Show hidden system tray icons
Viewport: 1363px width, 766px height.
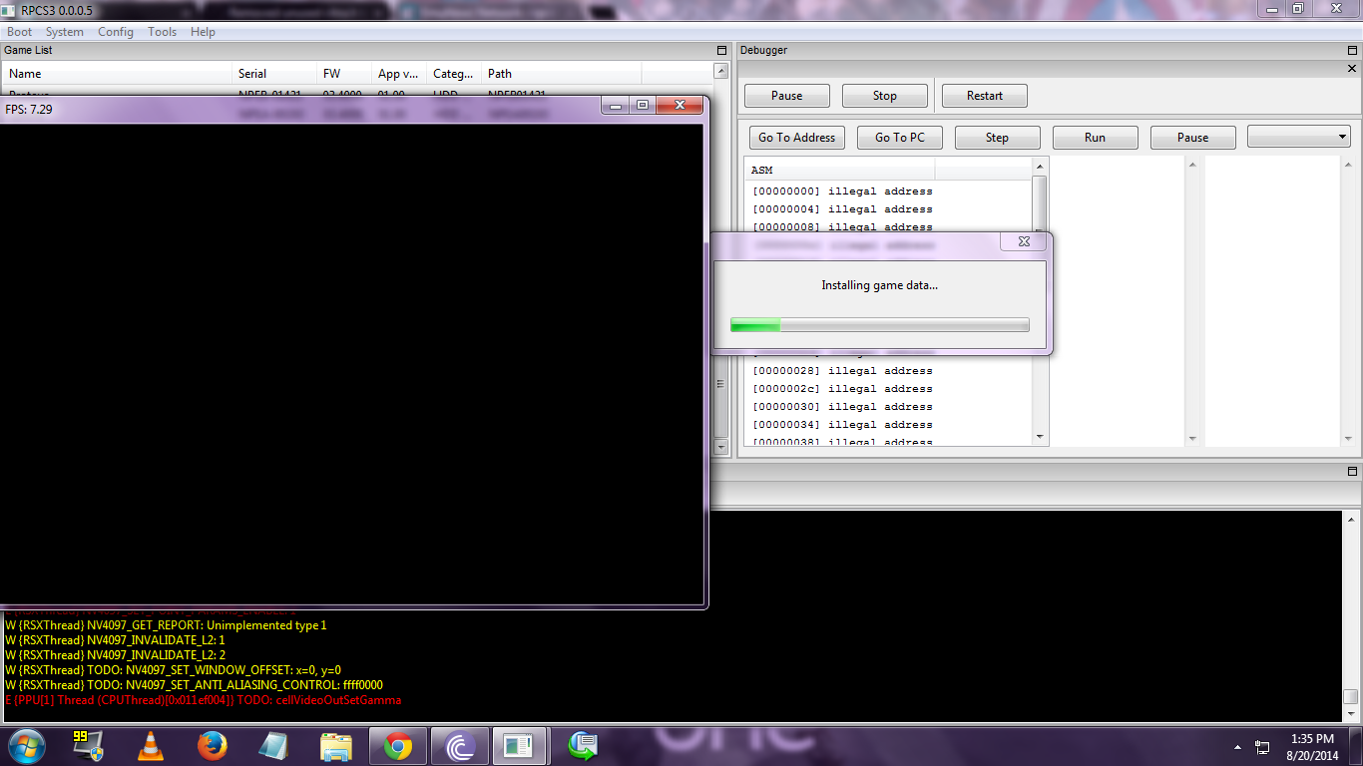pos(1238,747)
